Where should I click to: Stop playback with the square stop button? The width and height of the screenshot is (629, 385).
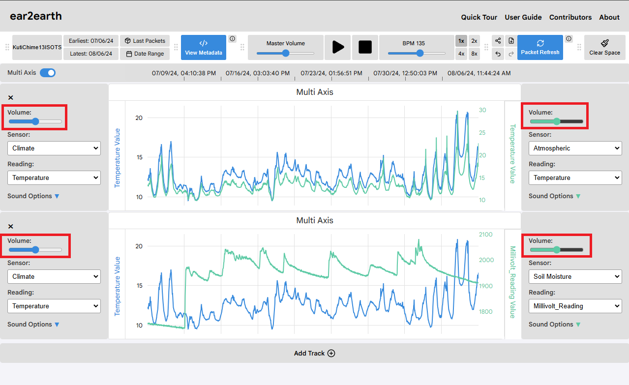pos(365,47)
